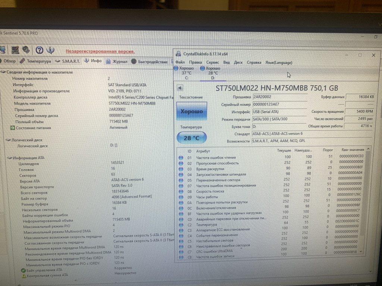
Task: Open the Температура tab
Action: click(x=35, y=61)
